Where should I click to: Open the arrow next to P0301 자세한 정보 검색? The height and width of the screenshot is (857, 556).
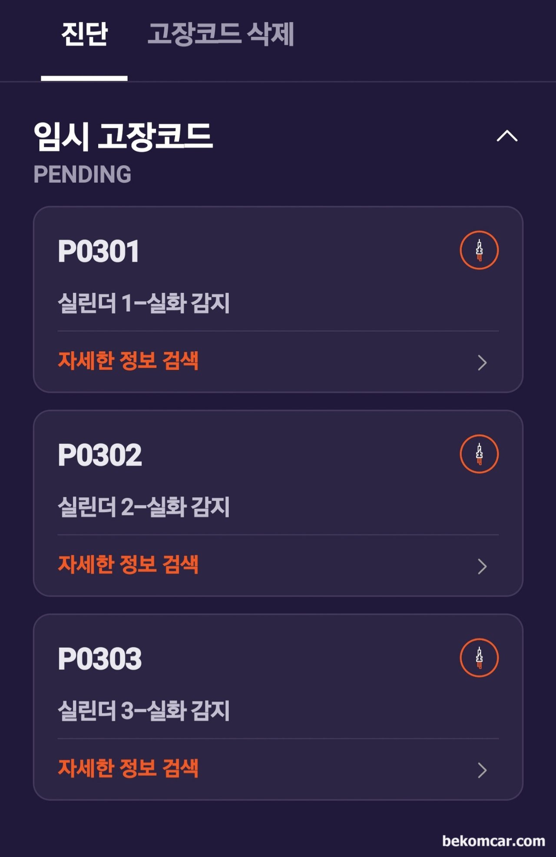(482, 362)
